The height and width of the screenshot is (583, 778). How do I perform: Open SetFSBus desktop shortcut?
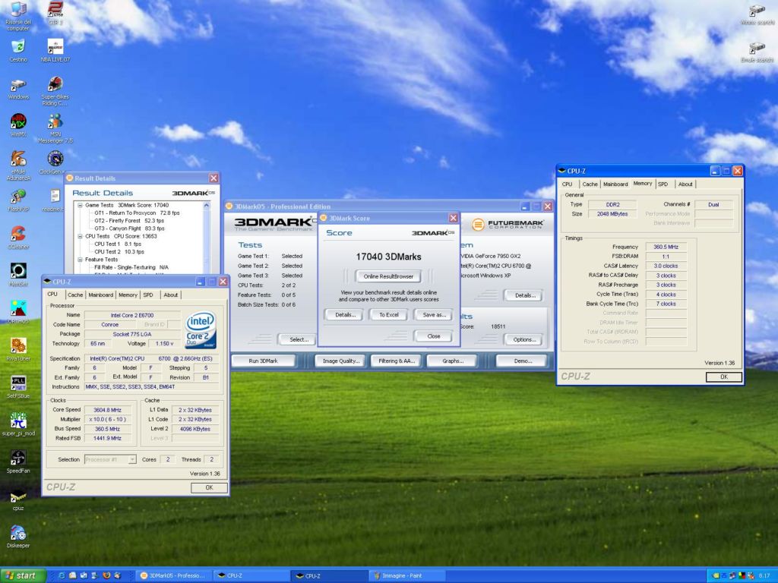click(18, 386)
